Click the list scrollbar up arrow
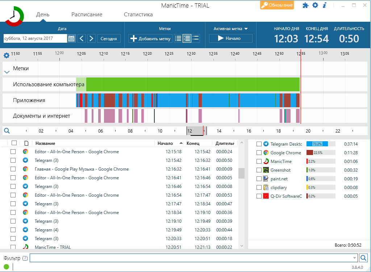The width and height of the screenshot is (371, 272). click(x=242, y=143)
